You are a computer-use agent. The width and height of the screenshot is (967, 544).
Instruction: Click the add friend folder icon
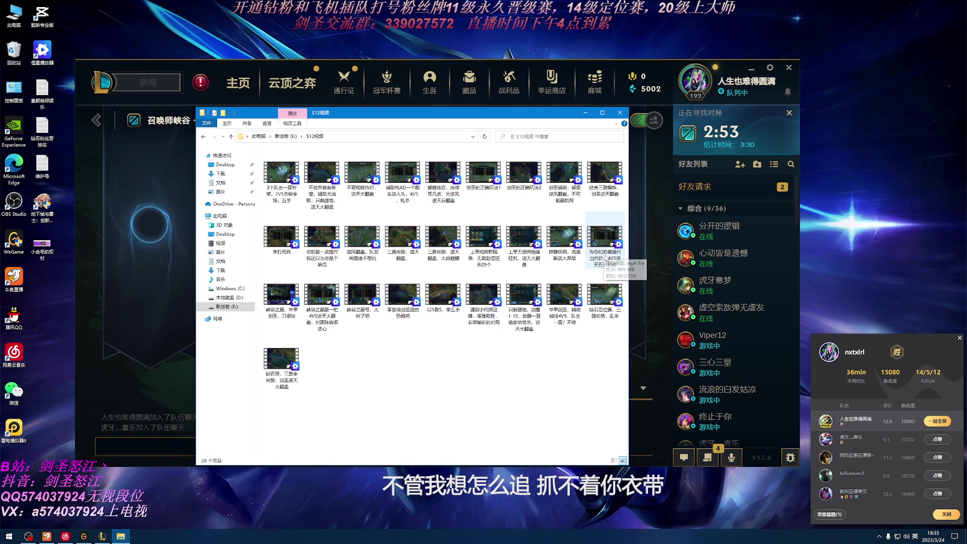[x=757, y=164]
